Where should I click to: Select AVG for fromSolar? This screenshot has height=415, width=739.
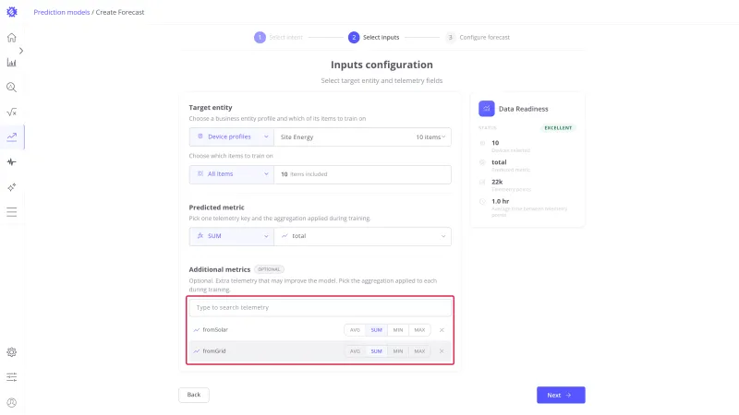click(x=355, y=330)
